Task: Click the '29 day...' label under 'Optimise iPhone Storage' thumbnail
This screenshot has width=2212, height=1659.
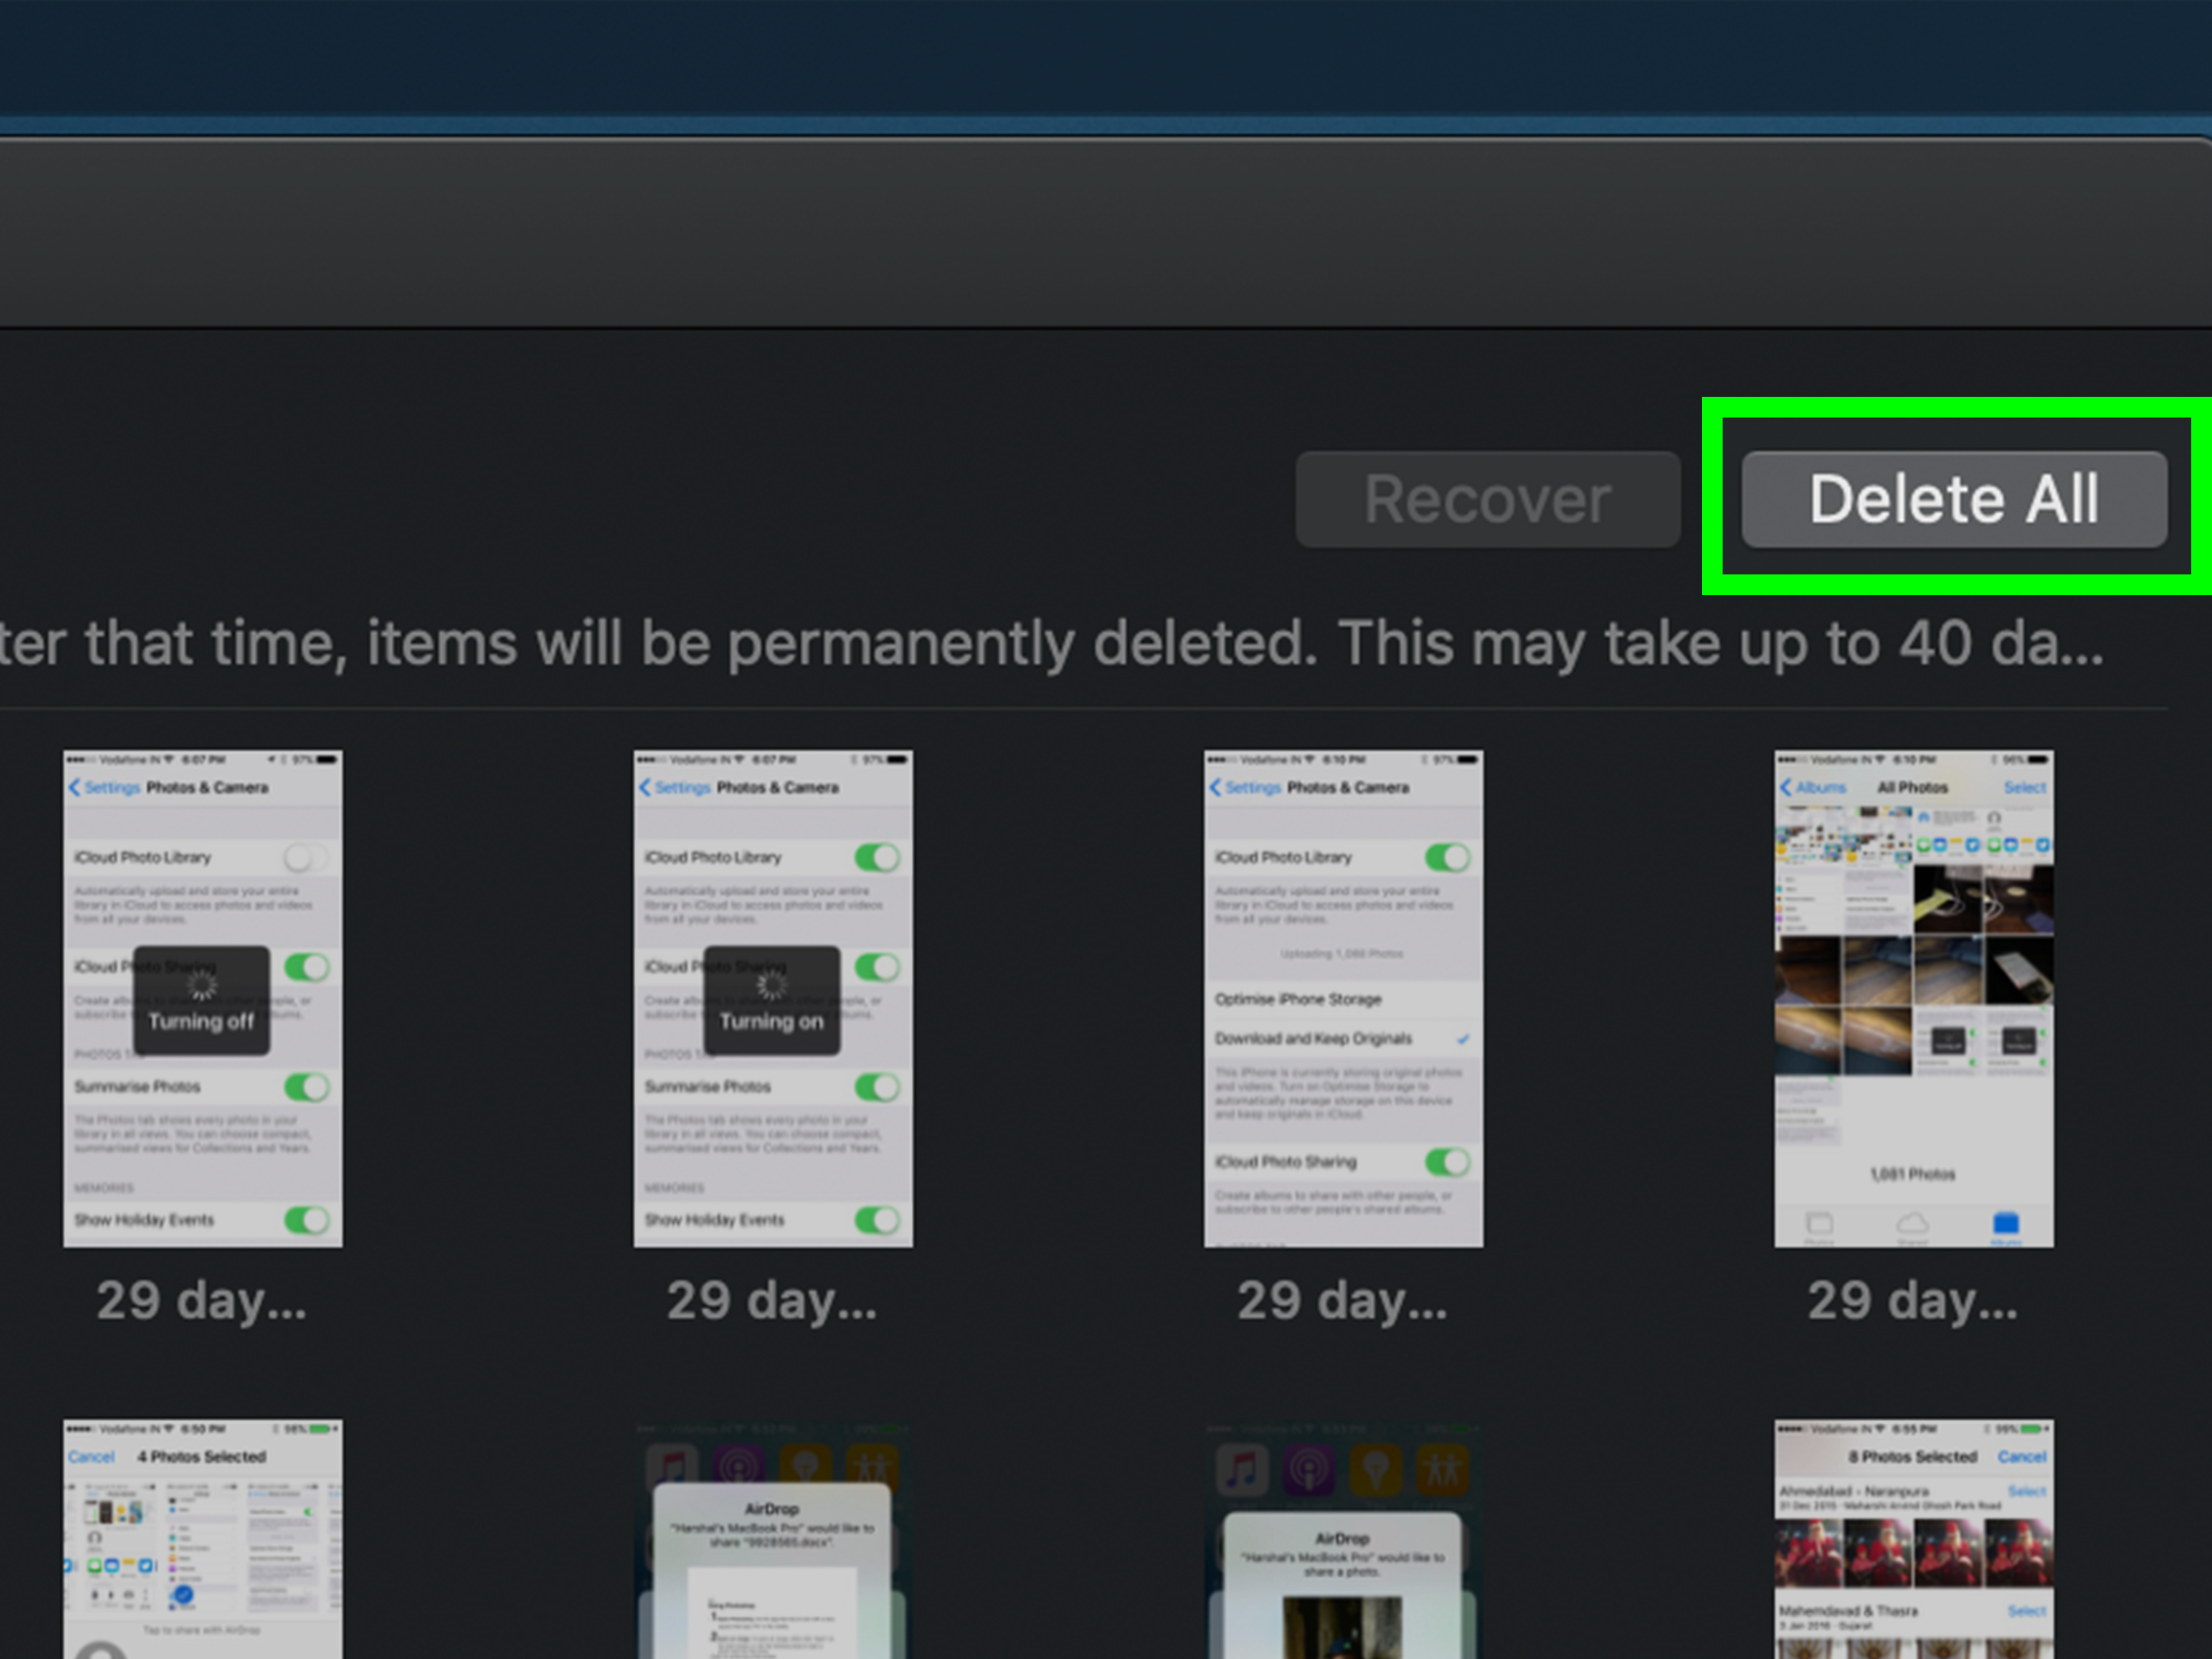Action: coord(1342,1301)
